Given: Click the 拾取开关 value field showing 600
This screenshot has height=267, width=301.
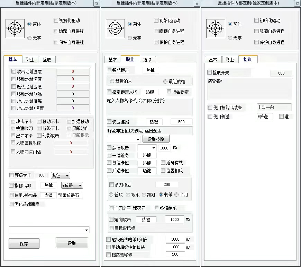Looking at the screenshot, I should tap(281, 73).
